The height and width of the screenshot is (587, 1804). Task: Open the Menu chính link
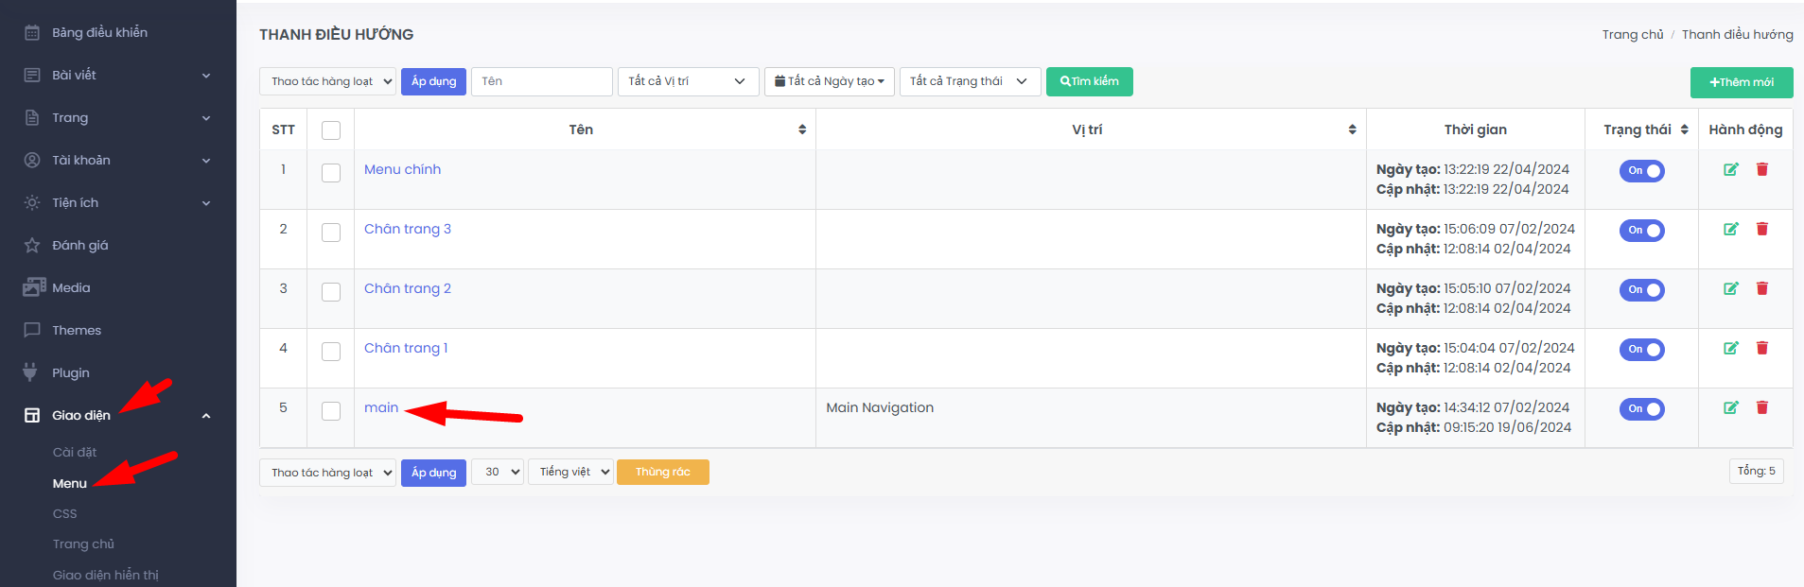(x=403, y=169)
